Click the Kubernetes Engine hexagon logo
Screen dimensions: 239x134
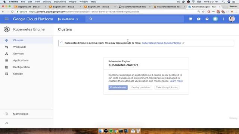coord(7,29)
